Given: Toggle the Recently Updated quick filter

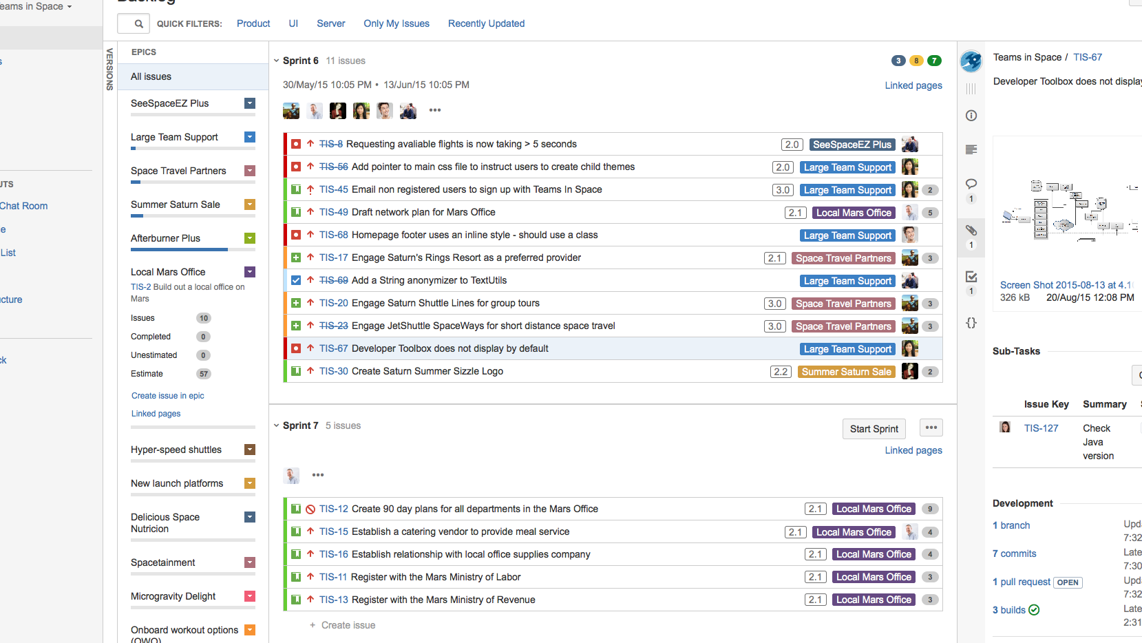Looking at the screenshot, I should [486, 23].
